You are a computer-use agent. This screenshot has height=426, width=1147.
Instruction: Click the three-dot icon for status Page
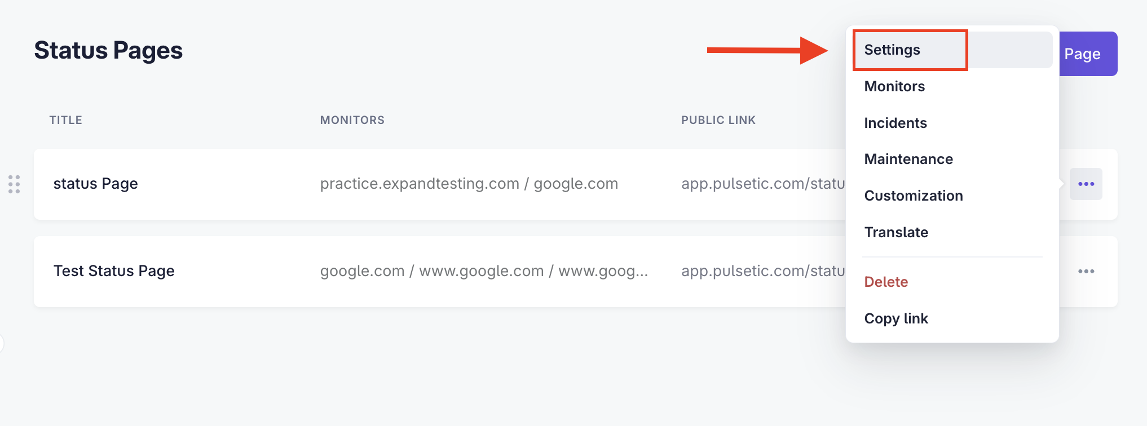tap(1086, 184)
